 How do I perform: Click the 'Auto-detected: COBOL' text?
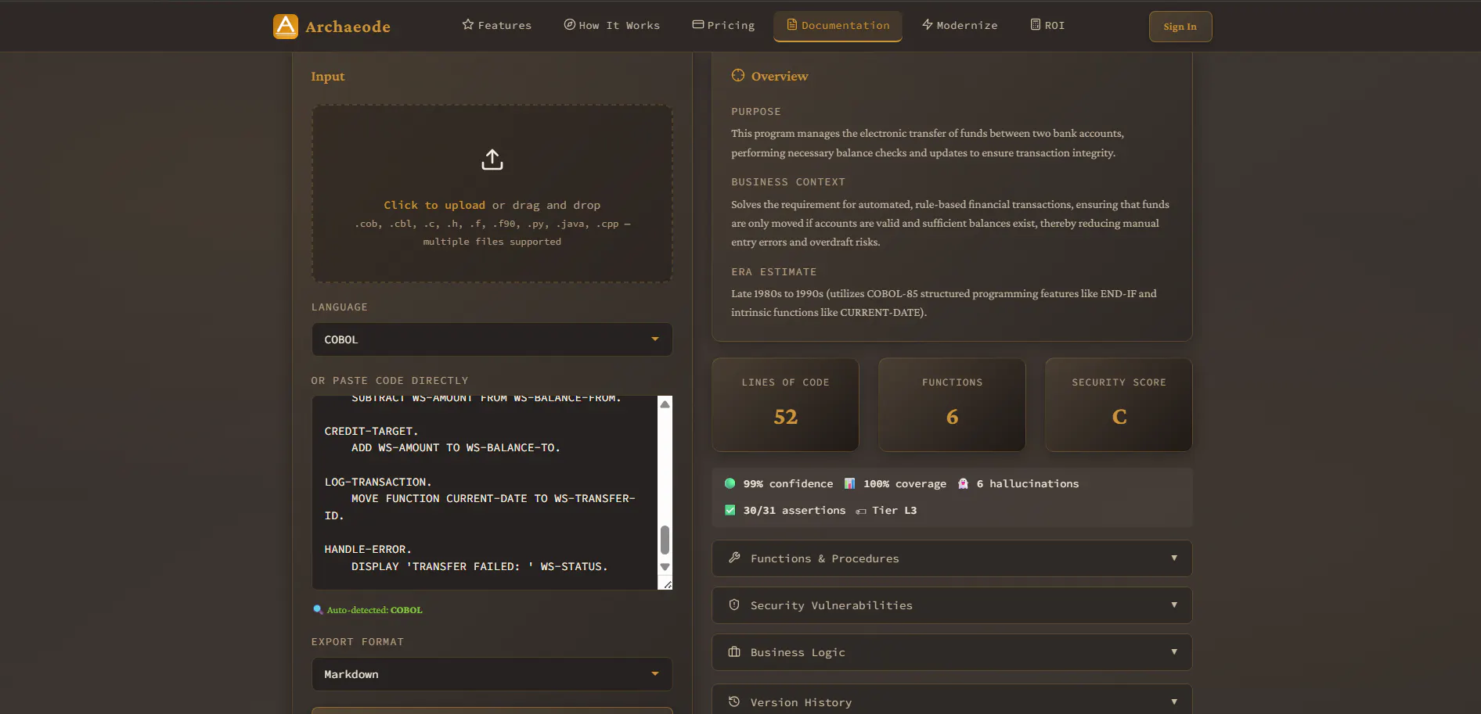[x=374, y=610]
